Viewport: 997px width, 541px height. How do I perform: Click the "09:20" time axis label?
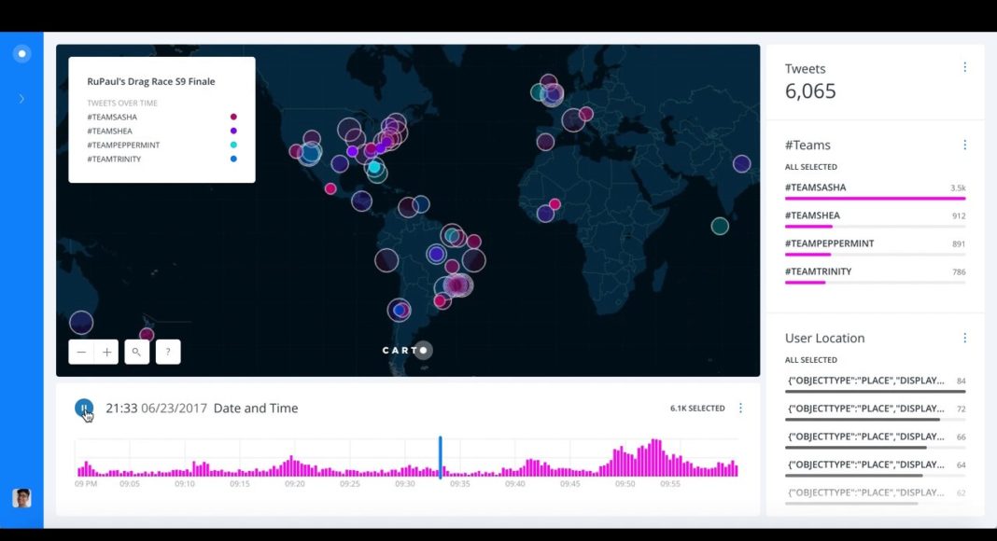295,484
